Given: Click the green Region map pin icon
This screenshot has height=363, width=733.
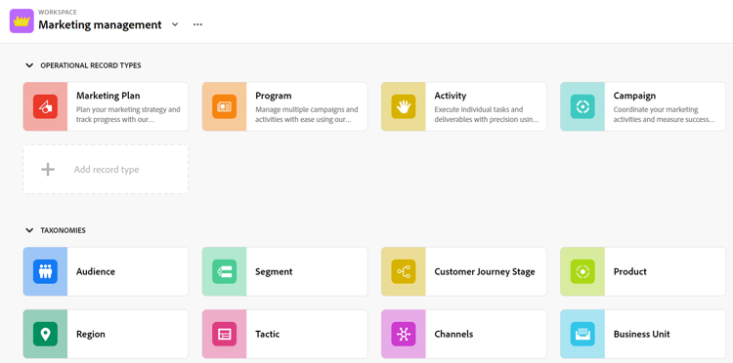Looking at the screenshot, I should 45,334.
